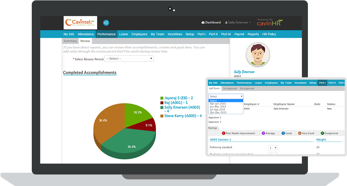Image resolution: width=347 pixels, height=186 pixels.
Task: Open Employees in overlay window navigation
Action: tap(271, 83)
